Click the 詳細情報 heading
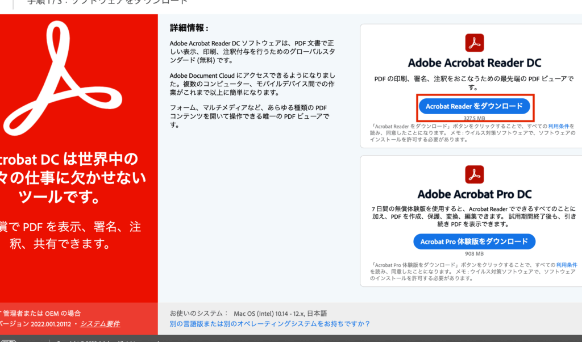The height and width of the screenshot is (342, 582). click(x=189, y=28)
